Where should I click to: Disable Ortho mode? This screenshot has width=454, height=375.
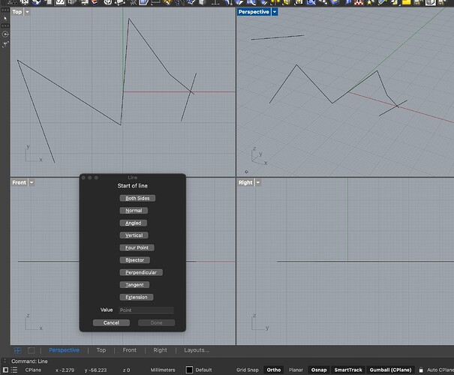274,370
